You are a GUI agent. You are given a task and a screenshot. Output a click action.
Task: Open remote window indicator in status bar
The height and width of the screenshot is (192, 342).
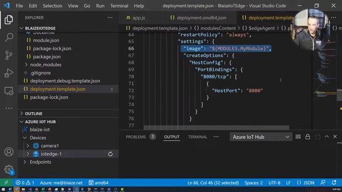pos(6,182)
